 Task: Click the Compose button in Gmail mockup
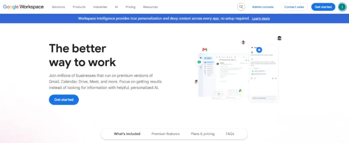pos(208,58)
